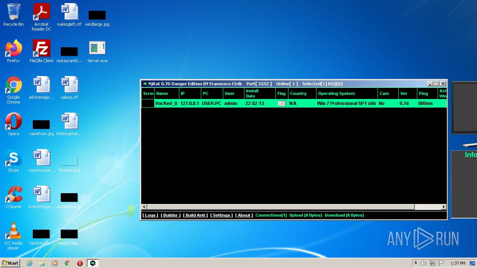Open the volume control tray icon
This screenshot has width=477, height=268.
(x=424, y=263)
